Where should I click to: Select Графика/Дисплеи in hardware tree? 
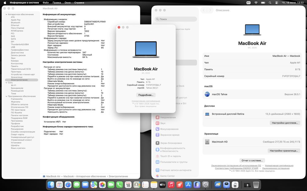tap(20, 50)
